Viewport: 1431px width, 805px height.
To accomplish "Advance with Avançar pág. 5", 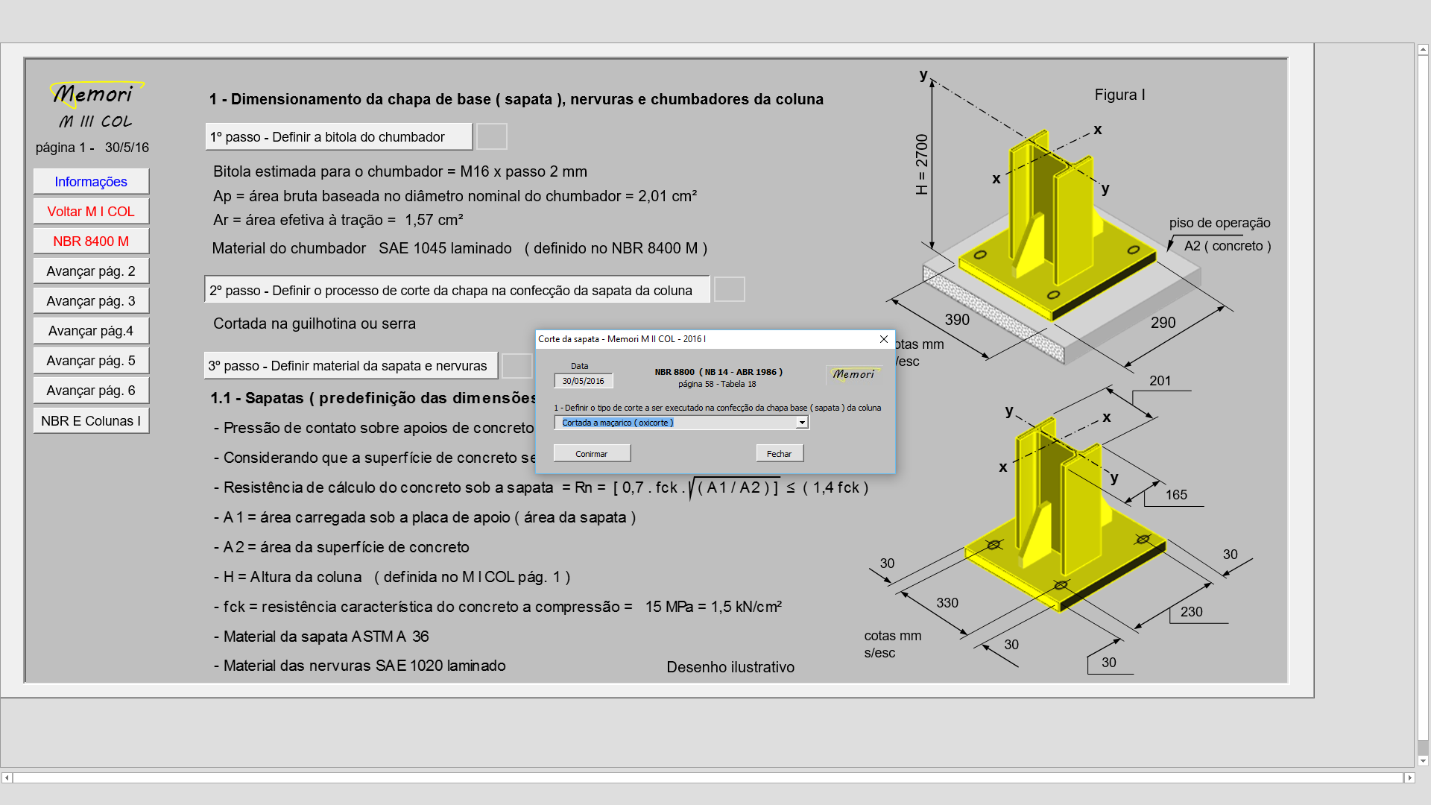I will click(91, 361).
